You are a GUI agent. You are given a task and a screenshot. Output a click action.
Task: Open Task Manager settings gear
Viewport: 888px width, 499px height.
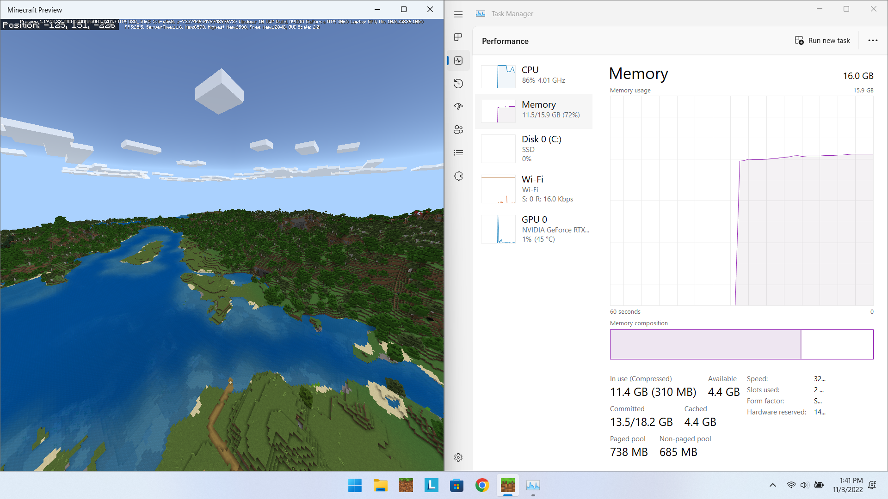coord(458,457)
